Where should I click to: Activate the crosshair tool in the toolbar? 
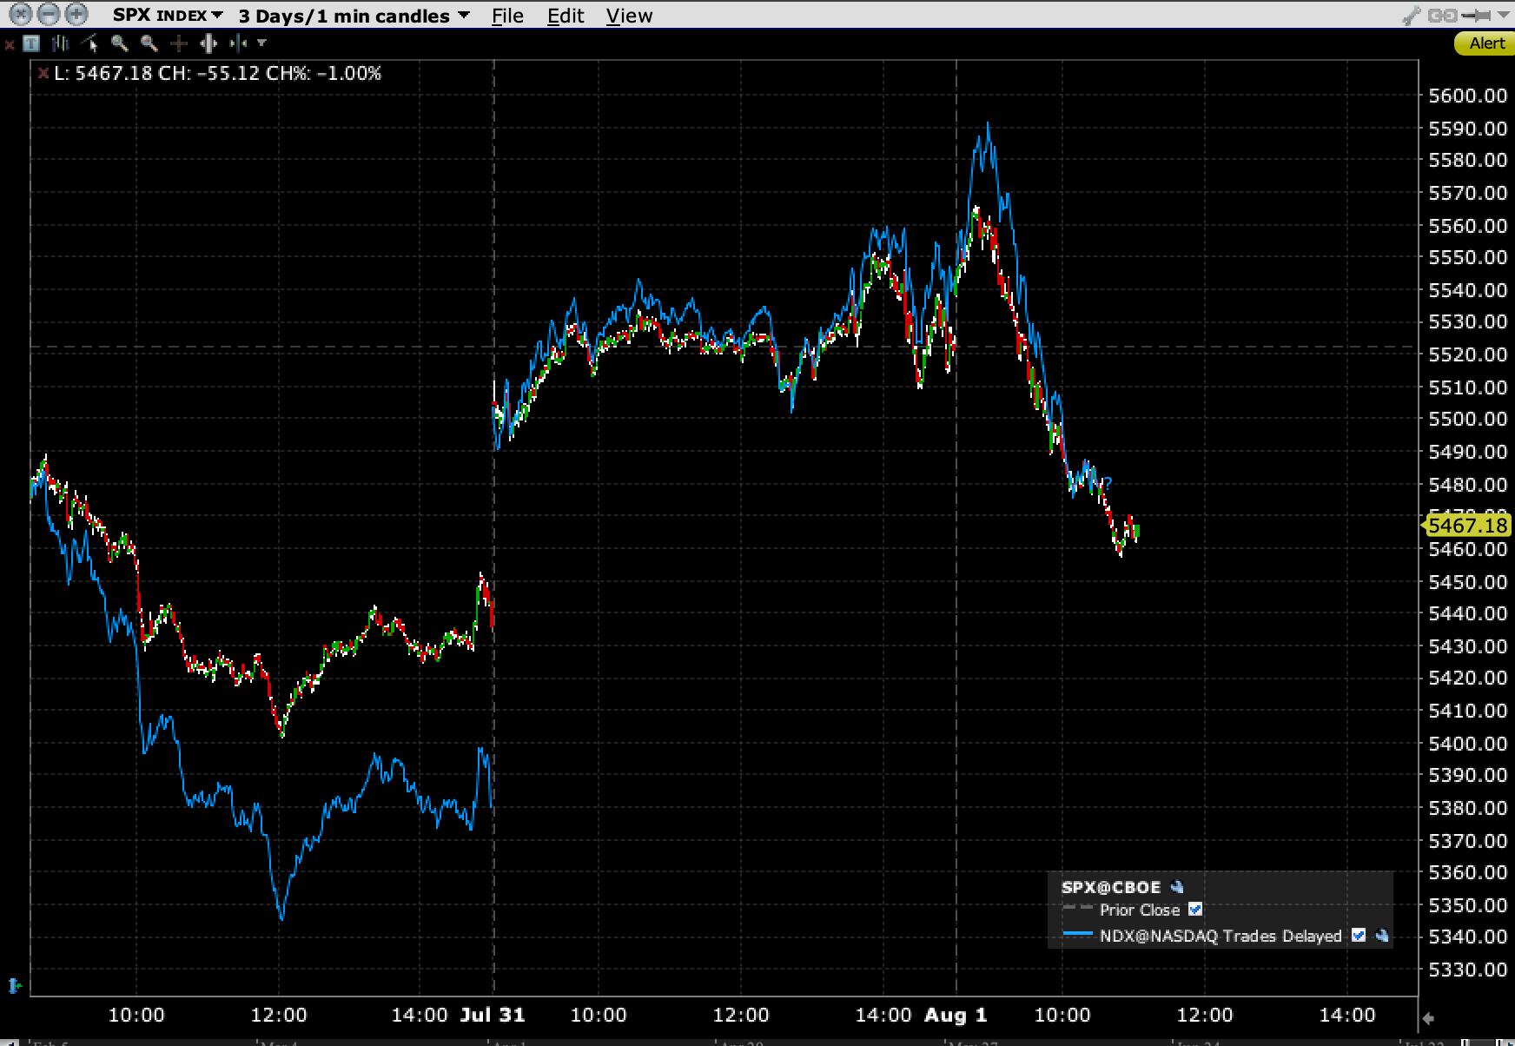point(178,42)
